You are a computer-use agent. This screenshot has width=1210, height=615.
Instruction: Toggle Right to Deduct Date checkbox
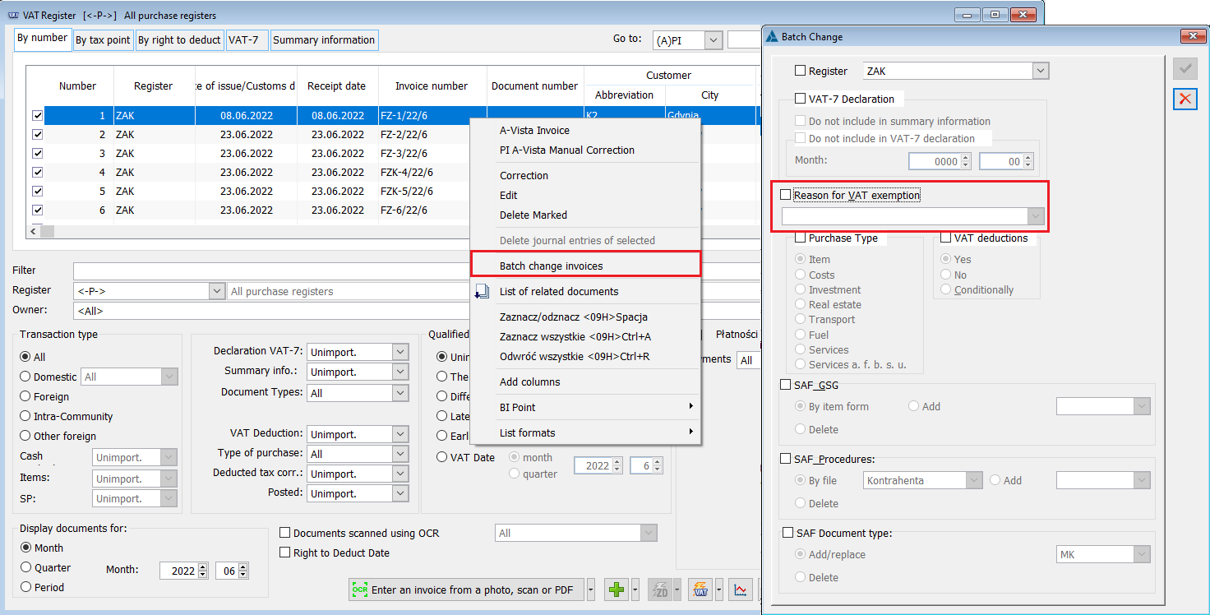[285, 553]
